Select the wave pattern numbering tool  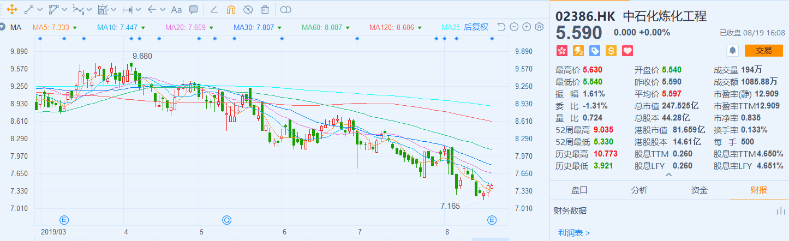(78, 9)
